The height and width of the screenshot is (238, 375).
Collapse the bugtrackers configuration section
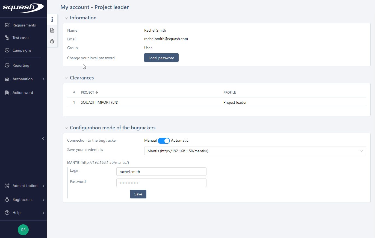pos(66,128)
